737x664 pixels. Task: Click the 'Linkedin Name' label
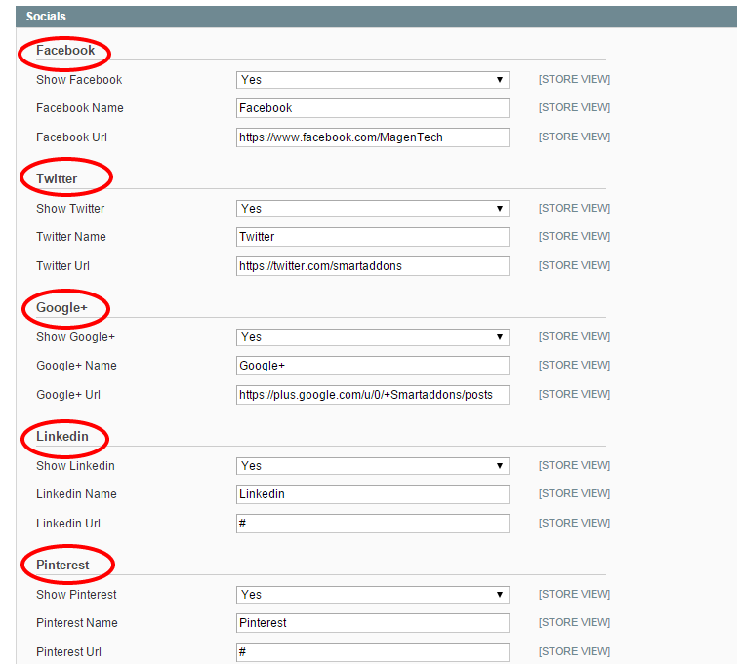pyautogui.click(x=76, y=494)
